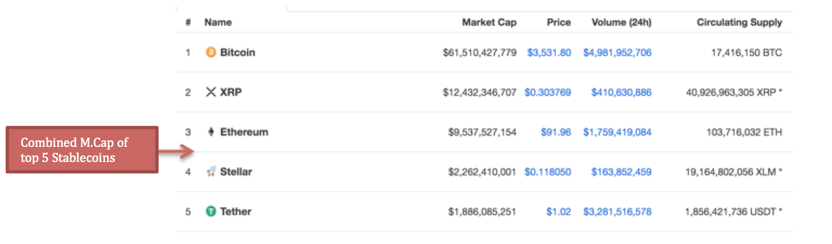
Task: Click Stellar volume $163,852,459
Action: [x=621, y=172]
